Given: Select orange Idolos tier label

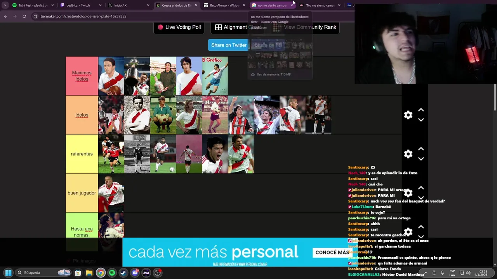Looking at the screenshot, I should [x=82, y=115].
